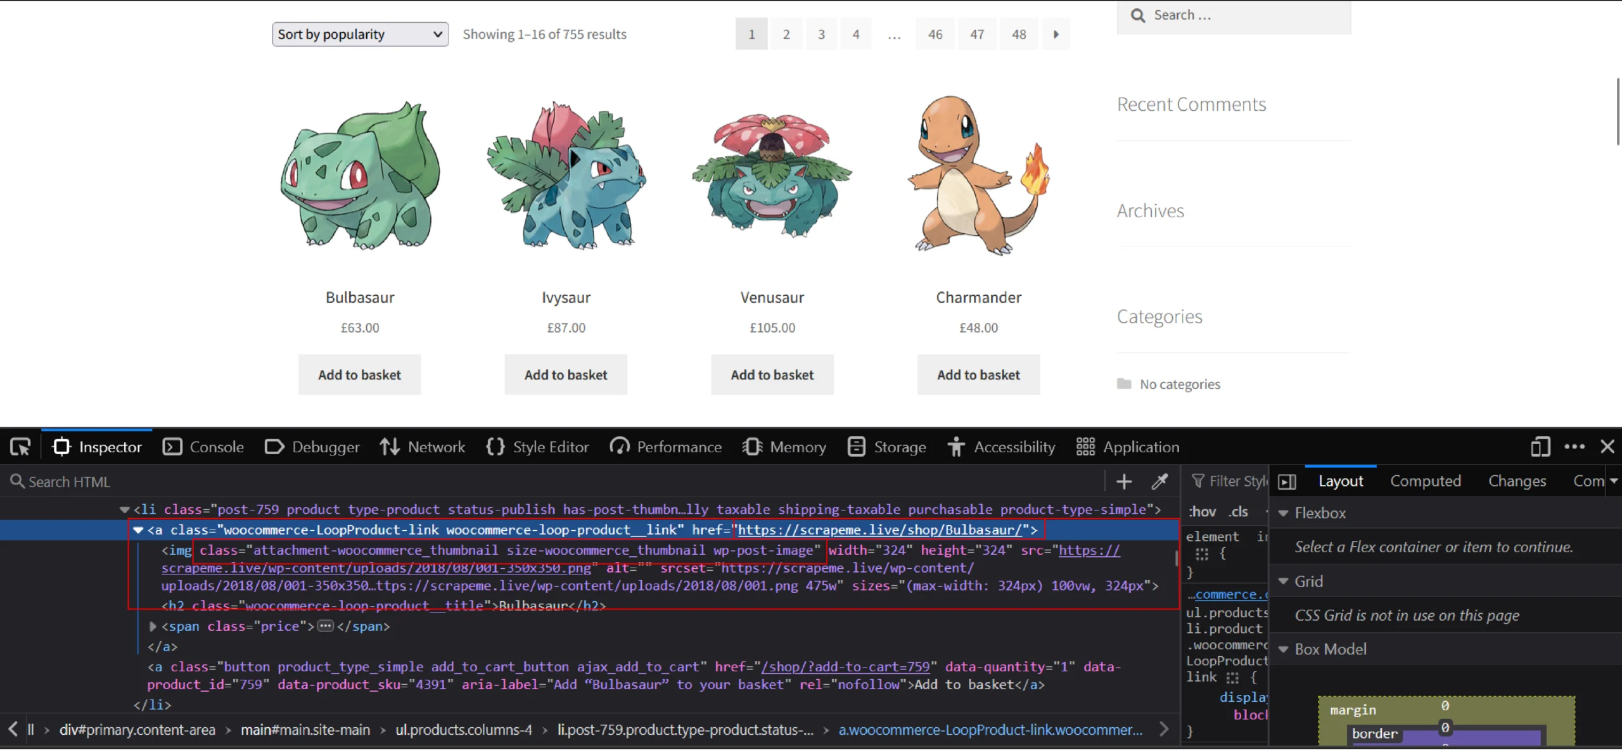Viewport: 1622px width, 750px height.
Task: Add Venusaur to basket
Action: [x=772, y=375]
